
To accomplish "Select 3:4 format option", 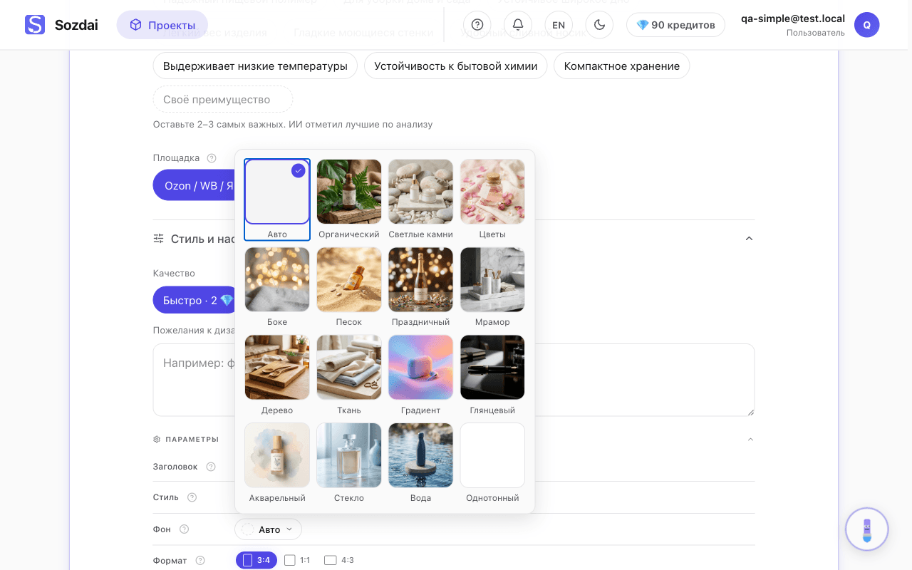I will coord(256,561).
